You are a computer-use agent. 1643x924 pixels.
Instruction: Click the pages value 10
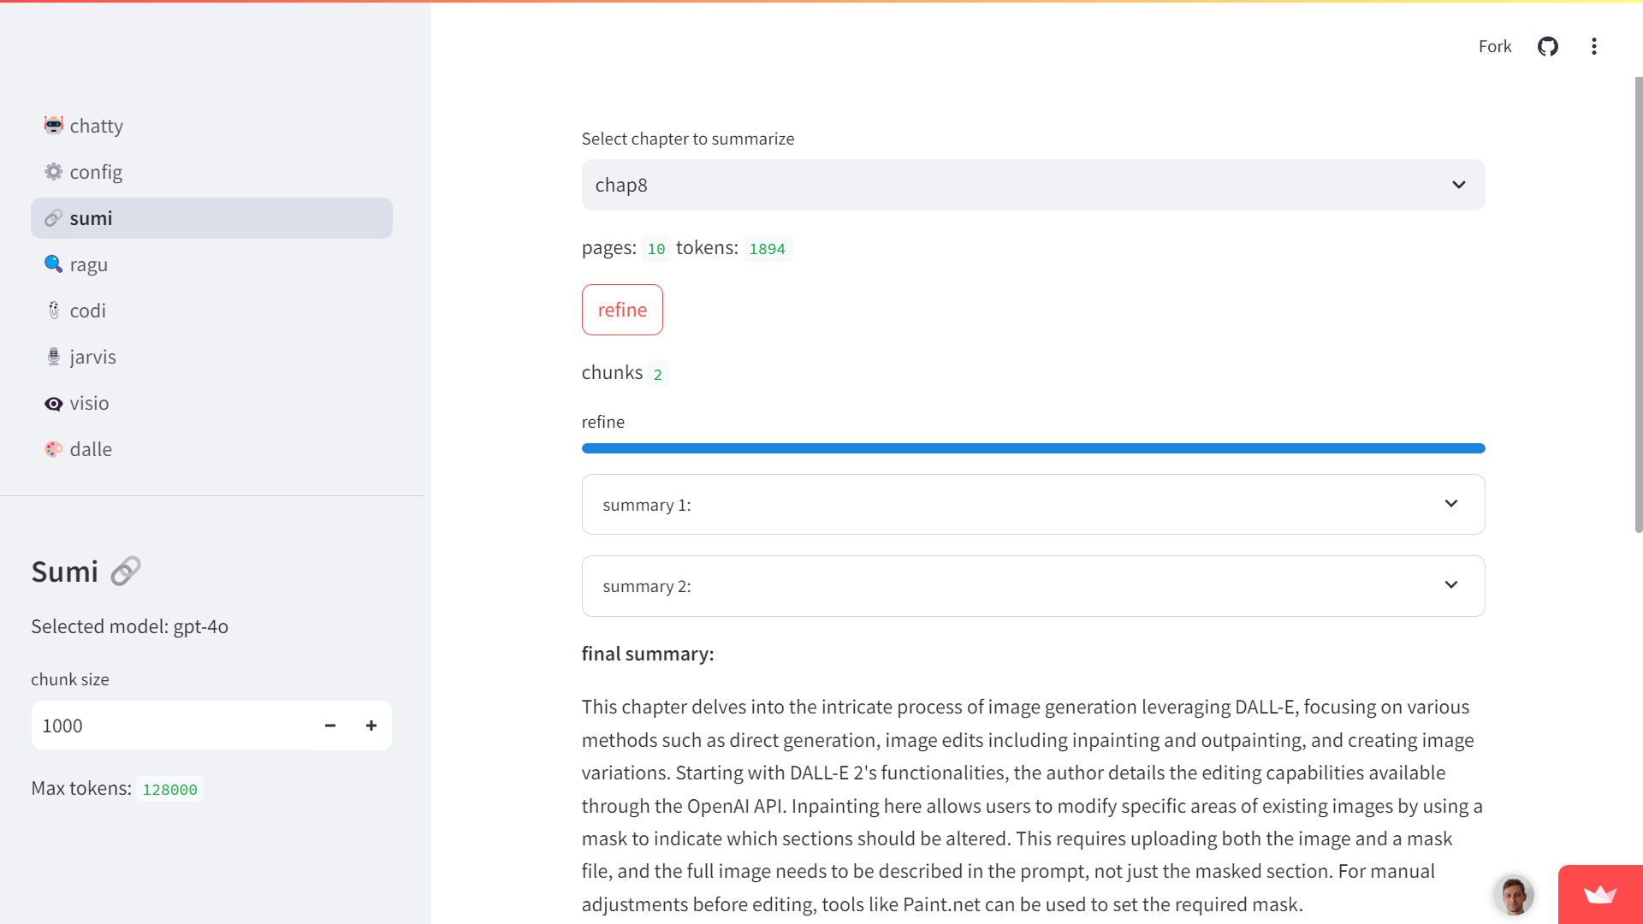[x=655, y=249]
